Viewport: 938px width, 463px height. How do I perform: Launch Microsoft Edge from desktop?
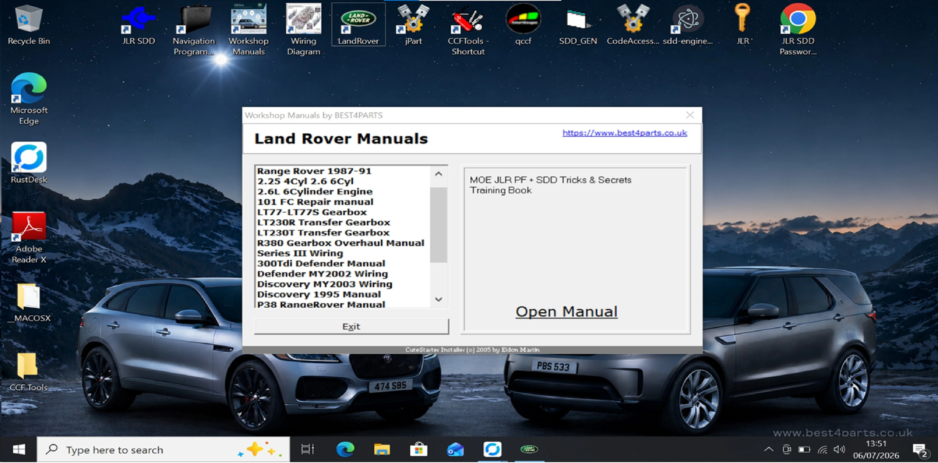pos(29,99)
